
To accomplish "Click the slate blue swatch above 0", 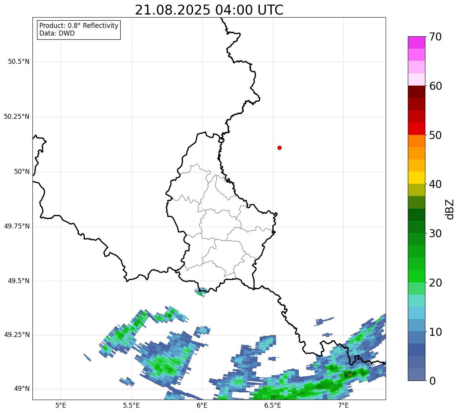I will (416, 374).
